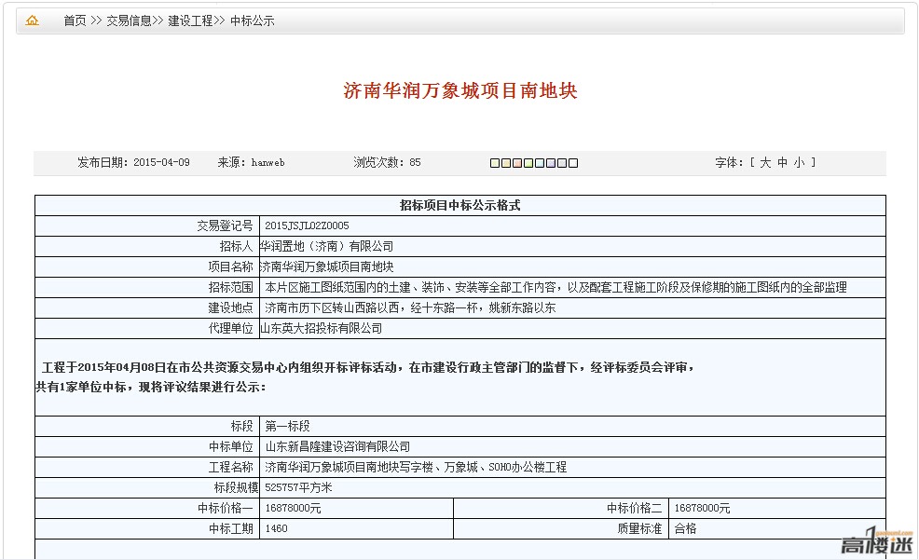Click the 字体: label
919x560 pixels.
coord(729,163)
